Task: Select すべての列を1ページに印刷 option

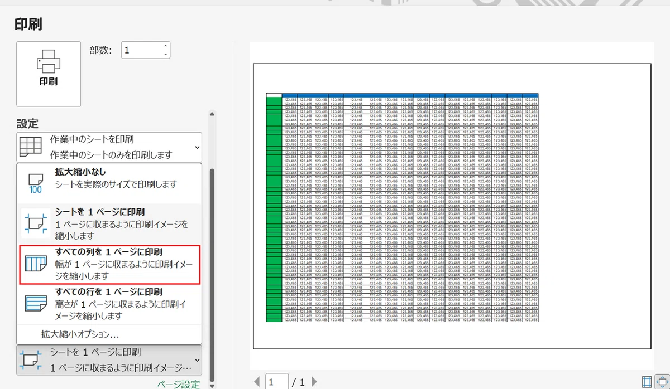Action: (109, 264)
